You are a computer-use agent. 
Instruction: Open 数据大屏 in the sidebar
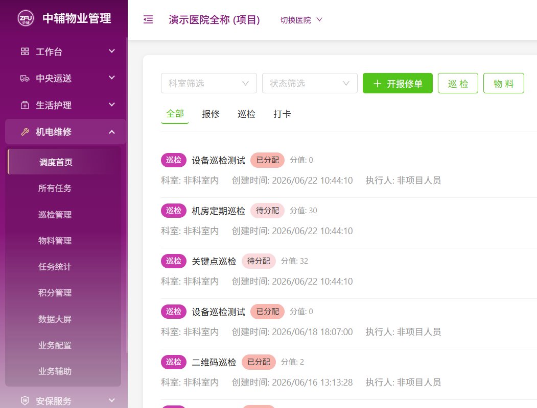[55, 319]
